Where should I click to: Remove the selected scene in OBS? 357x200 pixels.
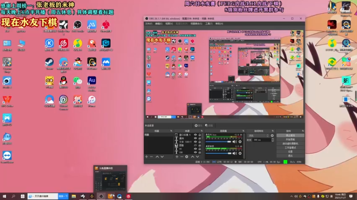pos(151,157)
